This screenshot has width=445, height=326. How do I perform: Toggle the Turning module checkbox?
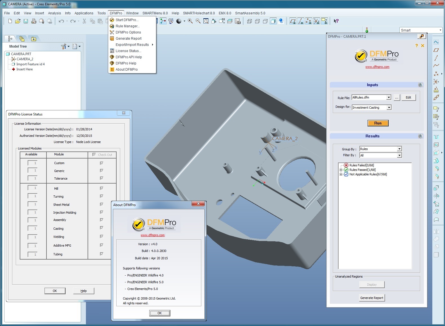point(102,196)
